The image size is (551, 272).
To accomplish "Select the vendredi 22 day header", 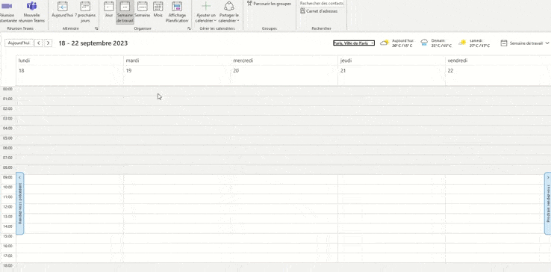I will point(498,70).
